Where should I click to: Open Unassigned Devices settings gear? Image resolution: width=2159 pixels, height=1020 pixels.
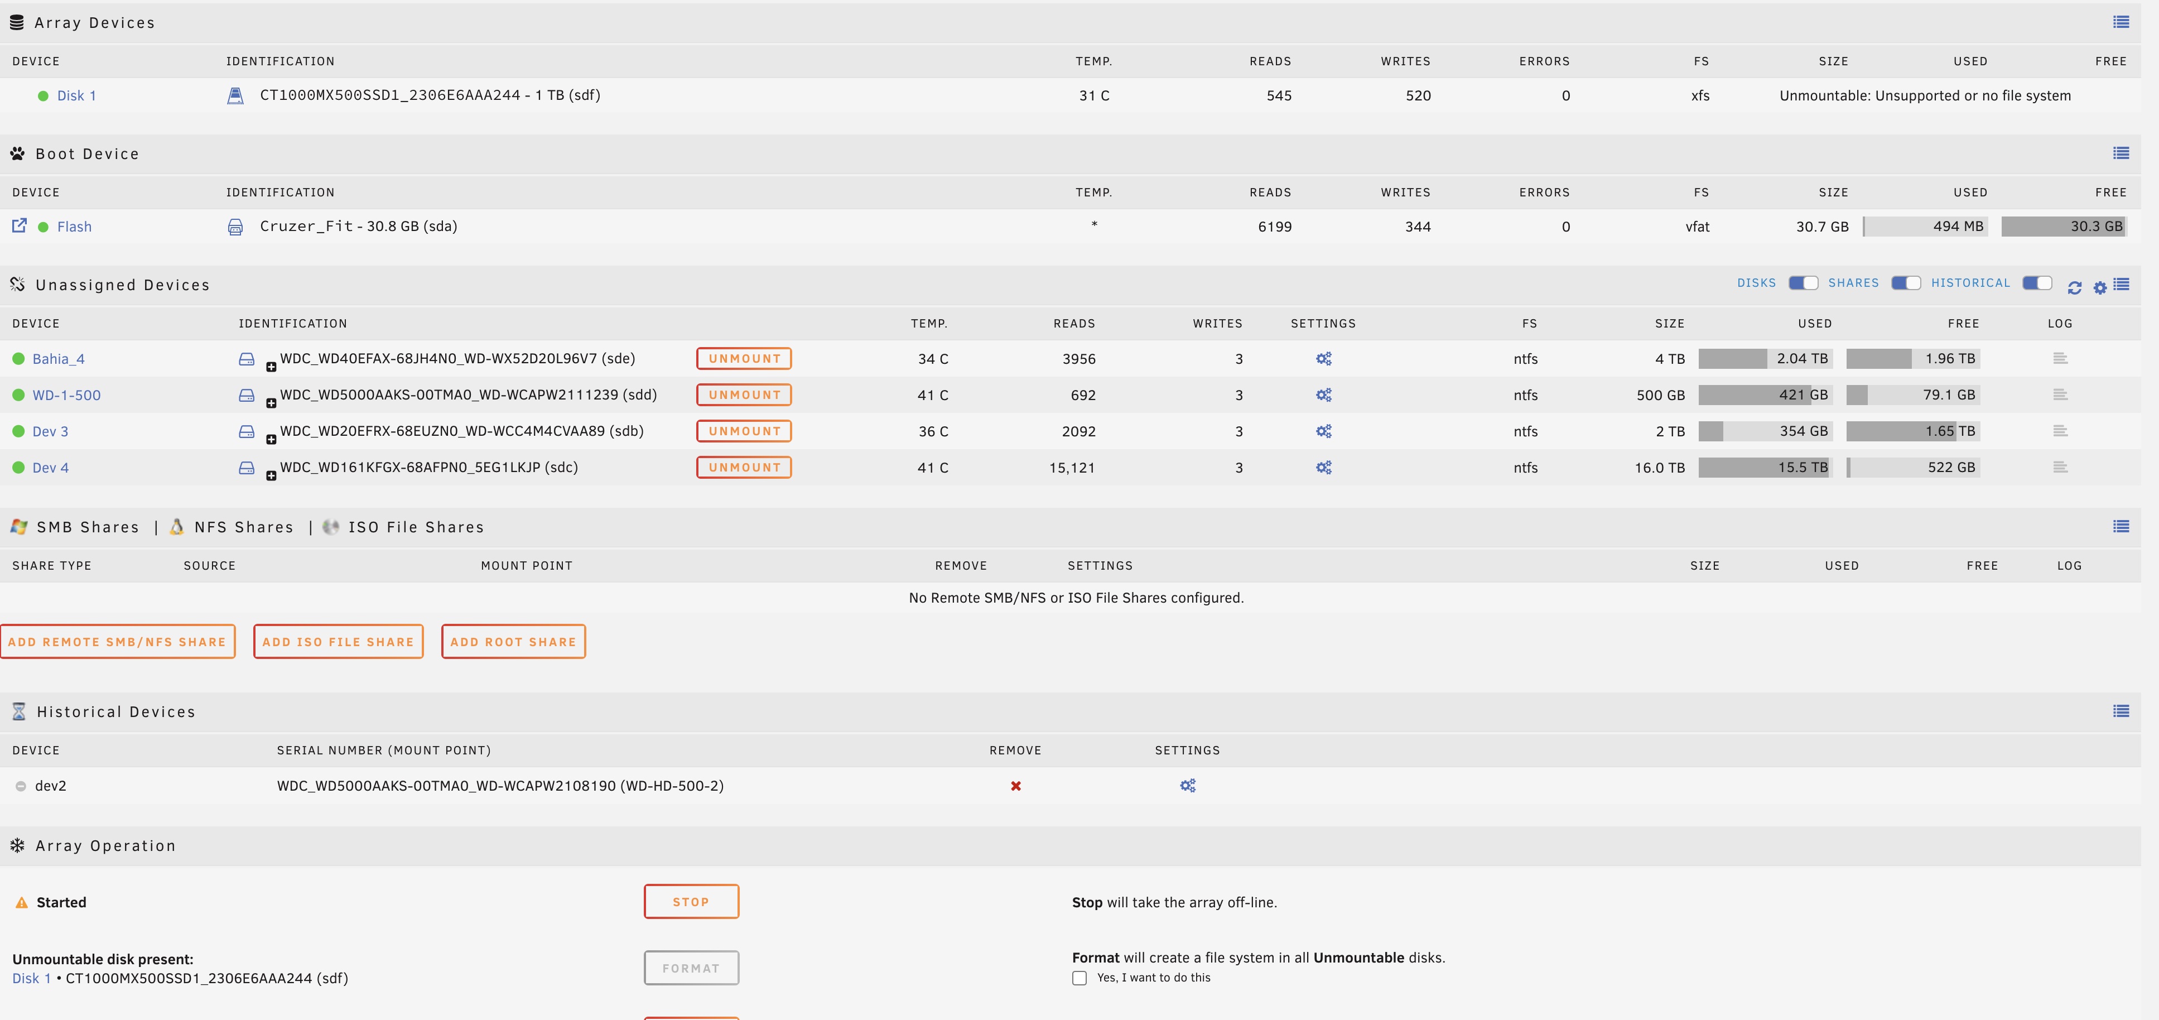(2099, 287)
